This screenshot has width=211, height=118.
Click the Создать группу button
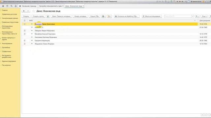(x=38, y=16)
